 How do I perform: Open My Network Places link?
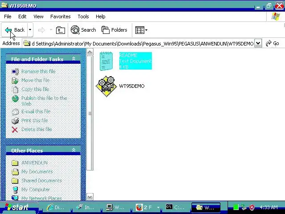(x=41, y=198)
